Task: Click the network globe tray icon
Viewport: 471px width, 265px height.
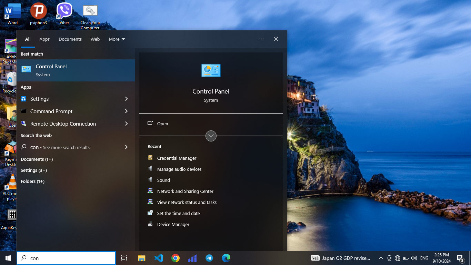Action: click(x=398, y=258)
